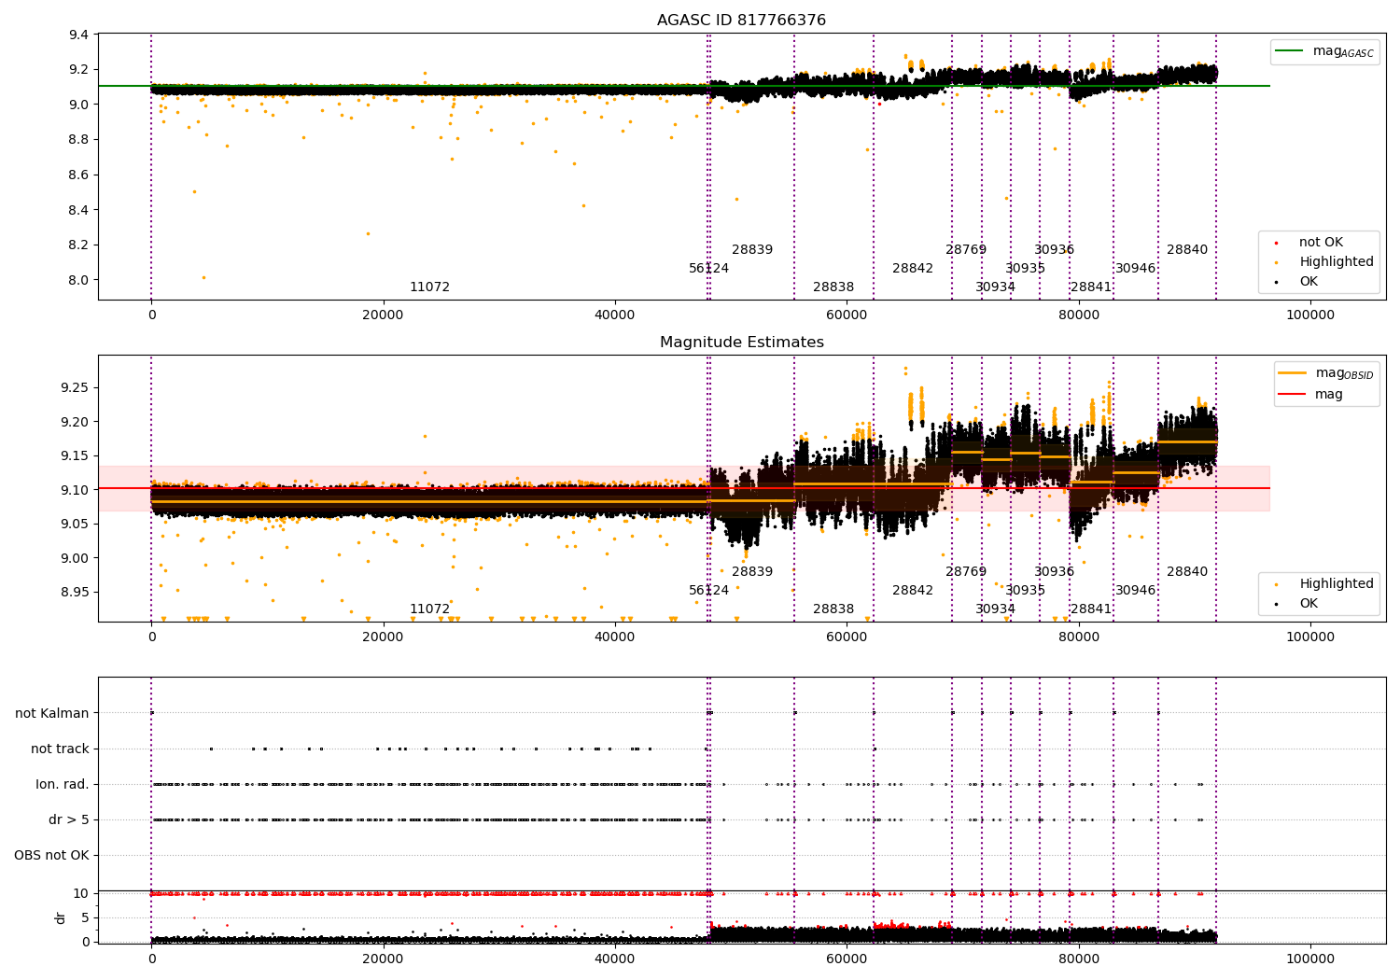The image size is (1400, 980).
Task: Click the orange mag OBSID legend line
Action: tap(1293, 373)
